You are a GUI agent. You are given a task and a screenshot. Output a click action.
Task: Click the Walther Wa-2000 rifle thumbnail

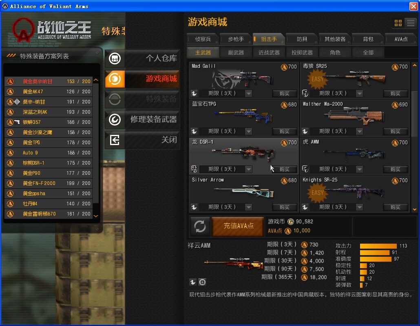(354, 116)
